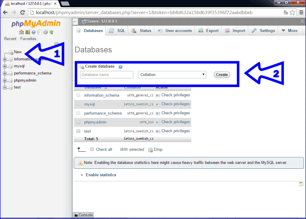Click privileges icon in test row

tap(158, 131)
